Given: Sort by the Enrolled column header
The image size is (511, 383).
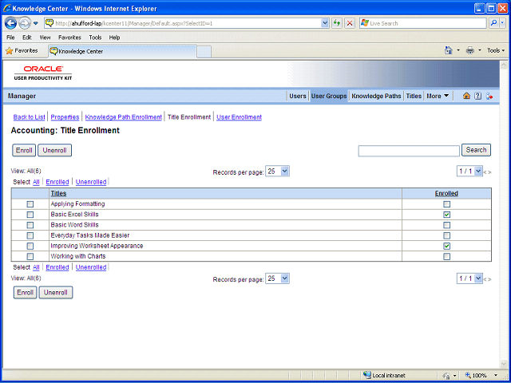Looking at the screenshot, I should pyautogui.click(x=446, y=193).
